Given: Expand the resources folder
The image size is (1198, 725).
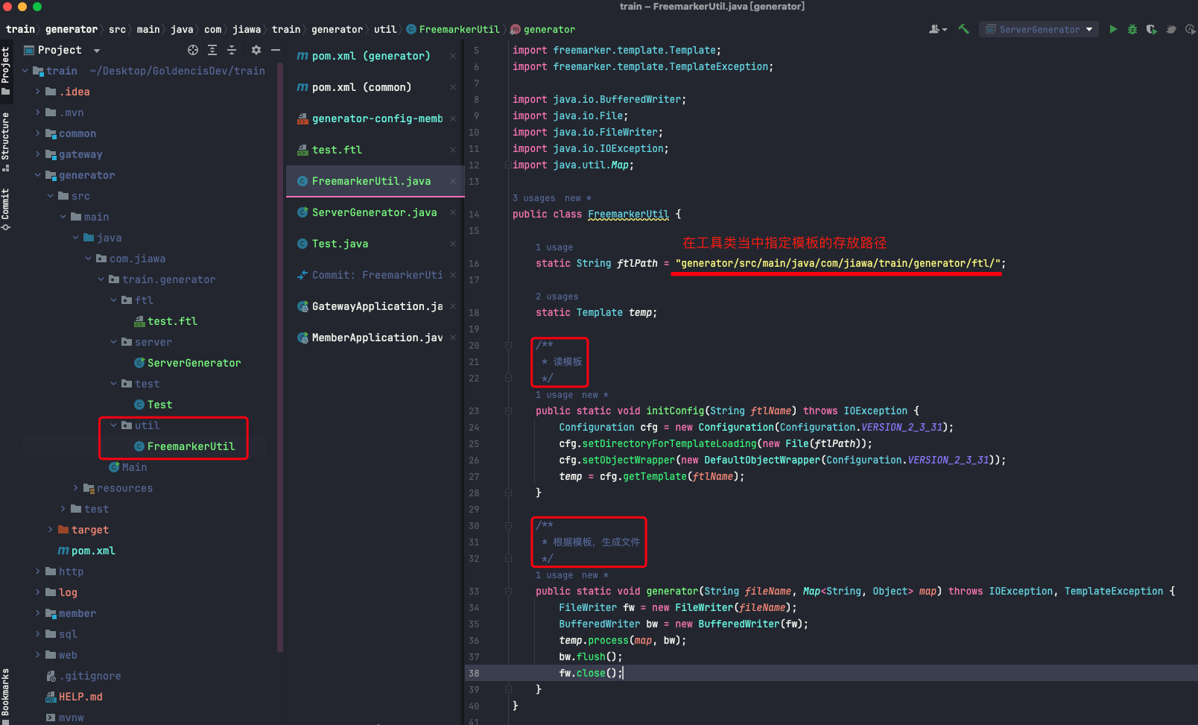Looking at the screenshot, I should [75, 488].
